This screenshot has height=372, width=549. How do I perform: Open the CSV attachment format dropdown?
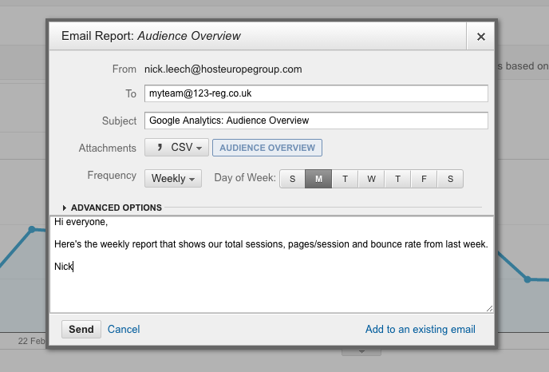pyautogui.click(x=176, y=148)
